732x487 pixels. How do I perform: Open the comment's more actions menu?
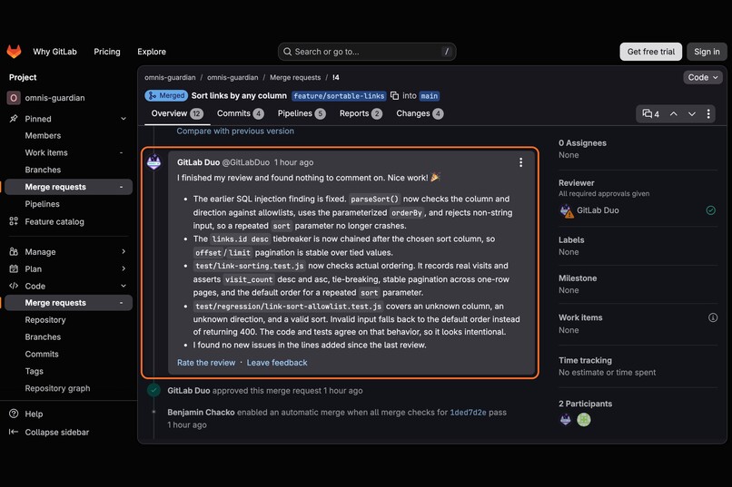tap(521, 162)
